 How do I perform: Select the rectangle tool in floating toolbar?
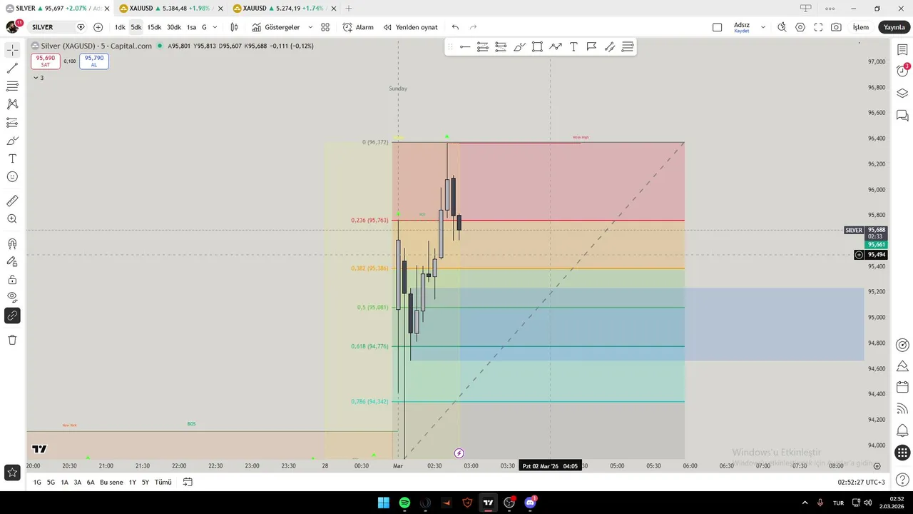point(537,47)
